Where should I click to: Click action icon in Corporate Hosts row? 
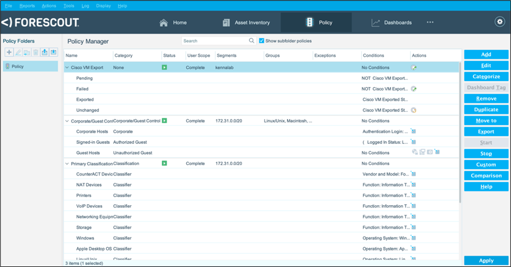[413, 131]
